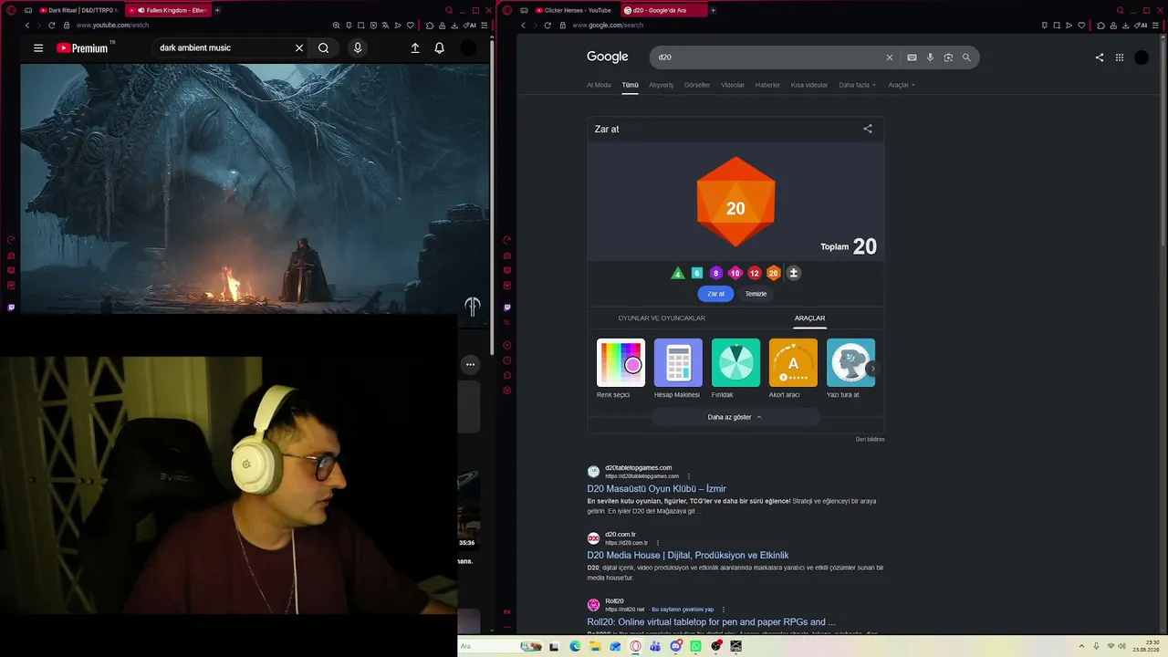Open the 'Fırıldak' spinner tool
The width and height of the screenshot is (1168, 657).
[735, 369]
